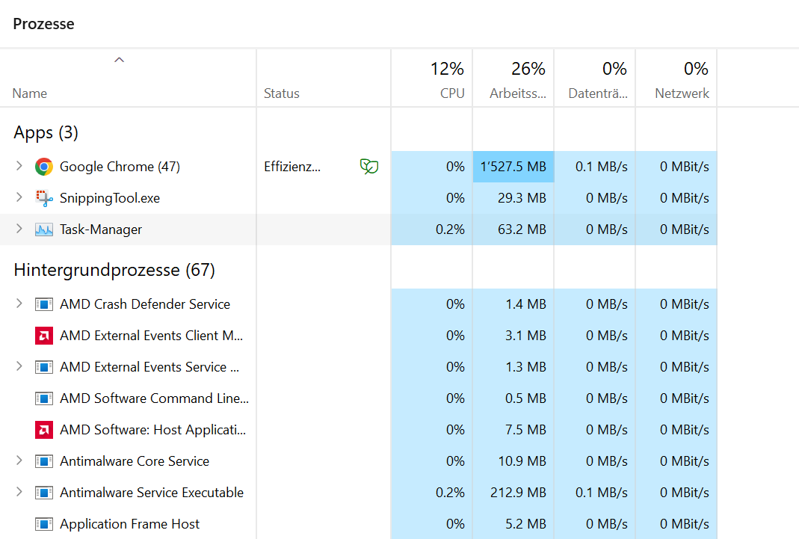Click the SnippingTool.exe scissors icon

point(44,198)
